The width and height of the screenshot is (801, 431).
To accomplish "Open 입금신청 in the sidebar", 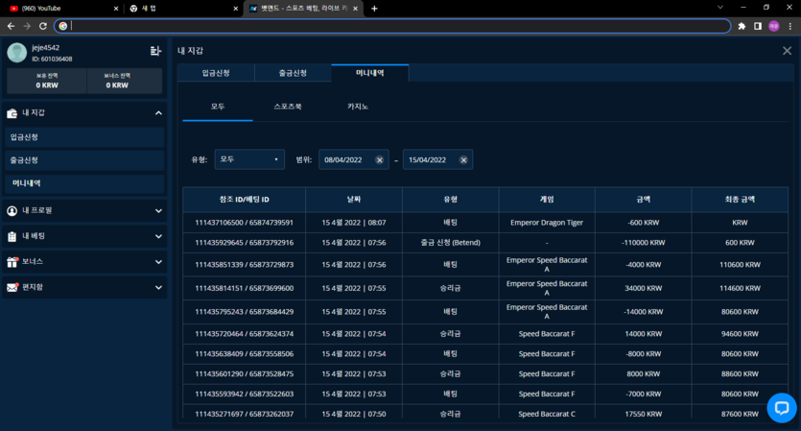I will coord(84,137).
